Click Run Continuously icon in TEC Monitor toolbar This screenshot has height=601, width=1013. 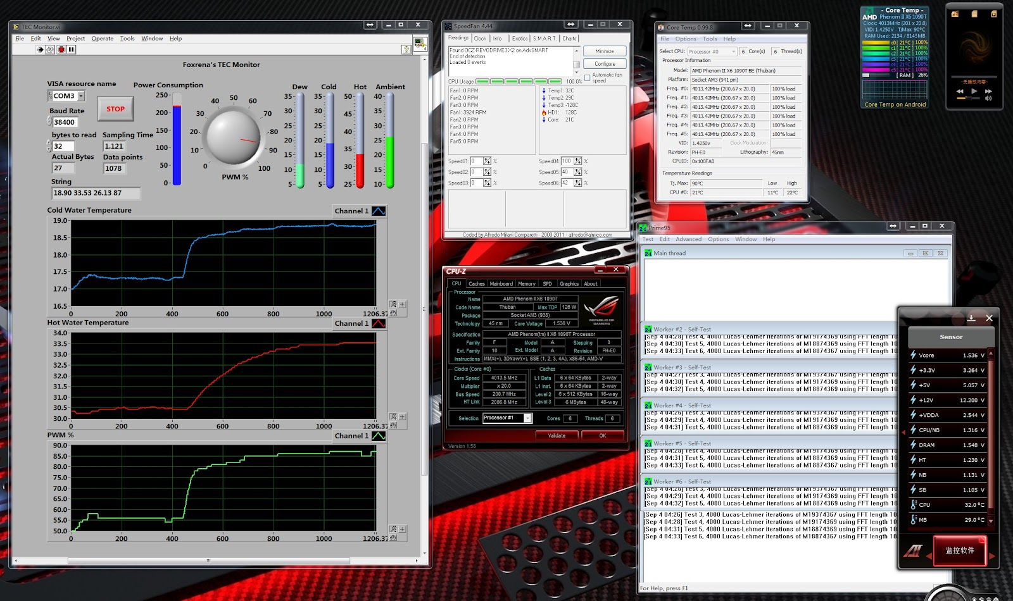50,49
